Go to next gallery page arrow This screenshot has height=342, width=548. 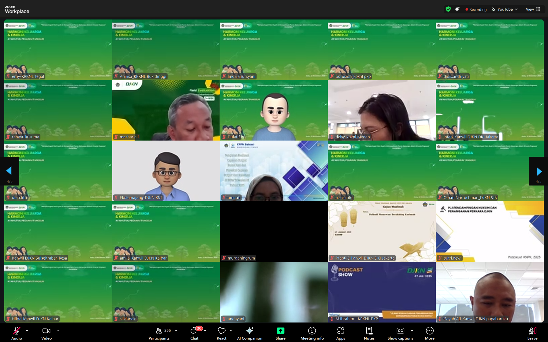coord(539,171)
